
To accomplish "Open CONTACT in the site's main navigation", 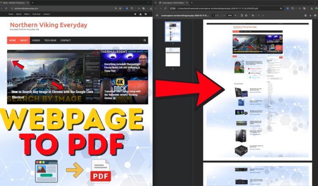I will (66, 40).
